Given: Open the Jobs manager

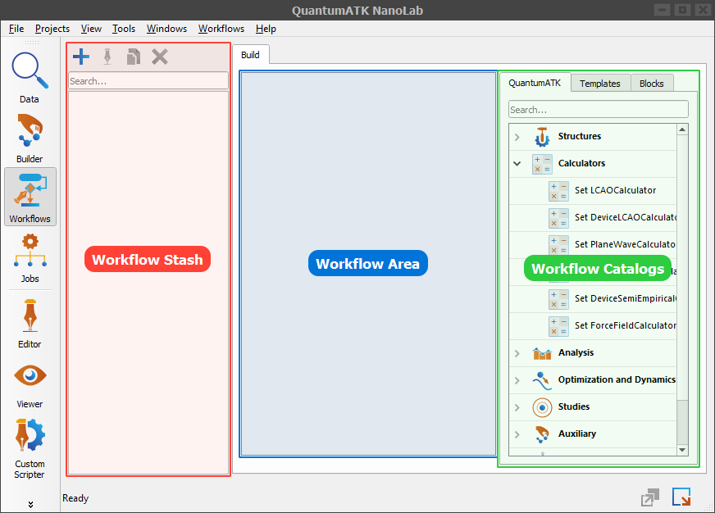Looking at the screenshot, I should (x=30, y=258).
